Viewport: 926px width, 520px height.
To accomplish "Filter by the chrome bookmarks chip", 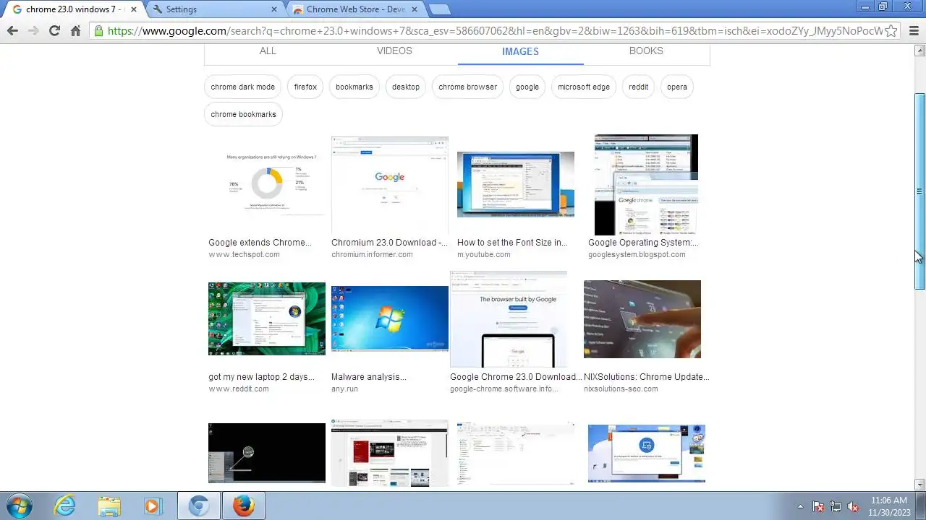I will [x=243, y=114].
